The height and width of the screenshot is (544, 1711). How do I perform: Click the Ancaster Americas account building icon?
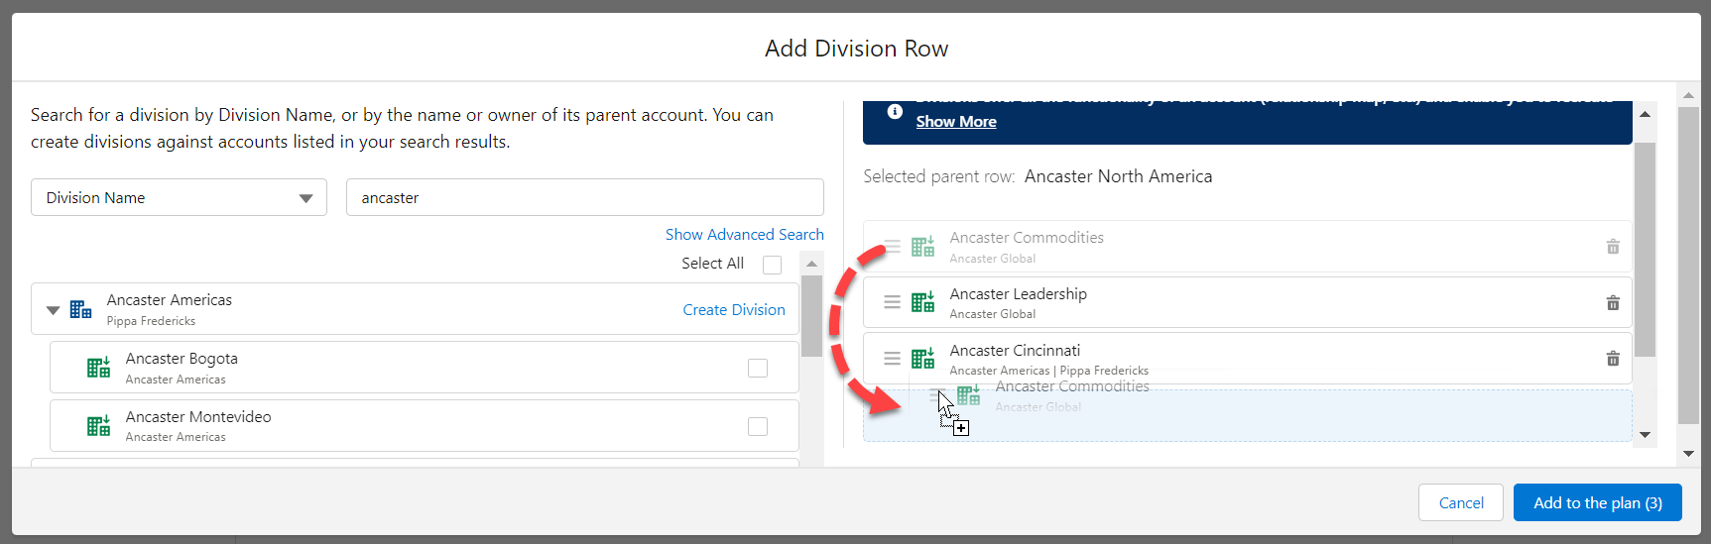[81, 310]
